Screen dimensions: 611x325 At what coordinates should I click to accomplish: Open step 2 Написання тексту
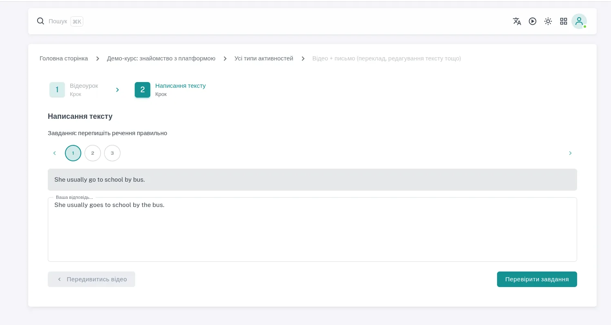point(170,90)
